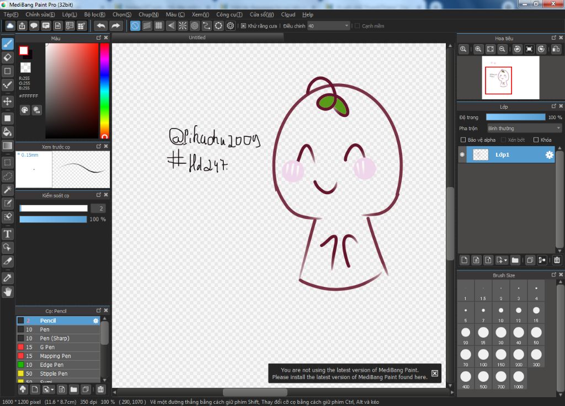Open the Bộ lọc(R) menu
This screenshot has height=406, width=565.
[95, 14]
